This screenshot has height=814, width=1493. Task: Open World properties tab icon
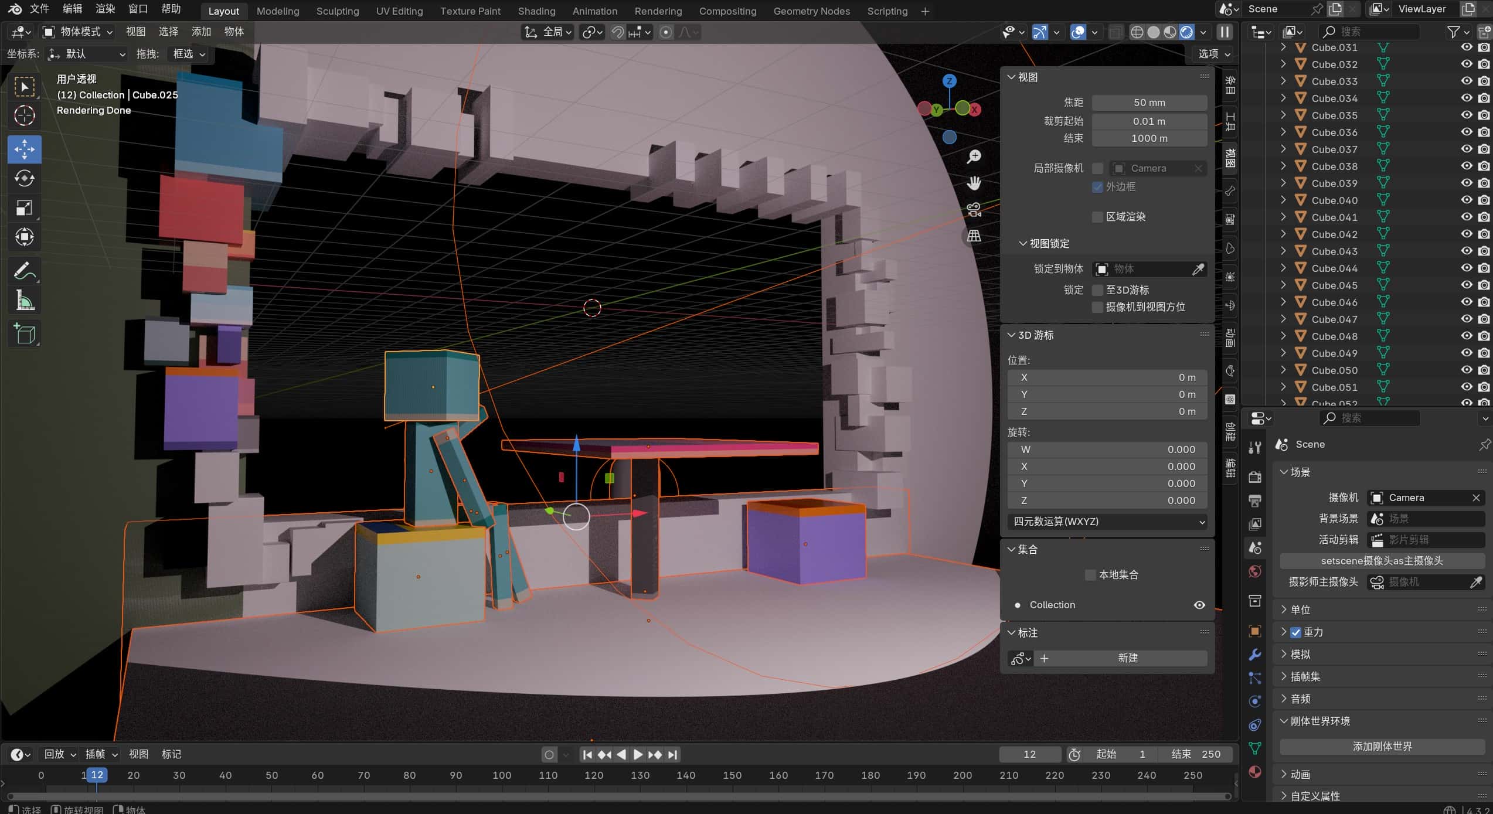(1254, 571)
